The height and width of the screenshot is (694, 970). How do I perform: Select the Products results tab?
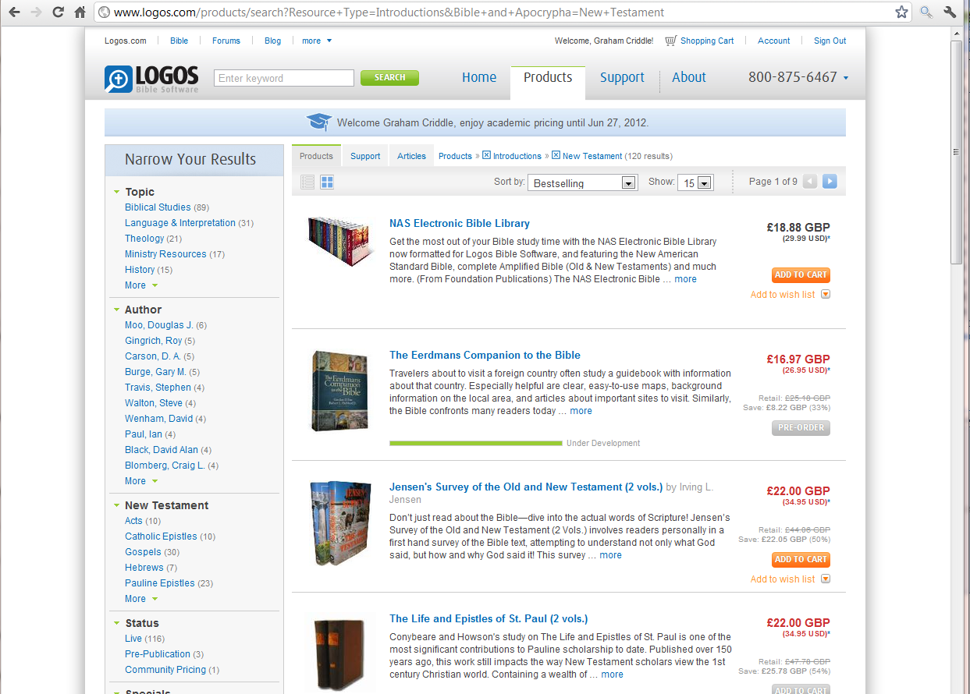tap(316, 156)
